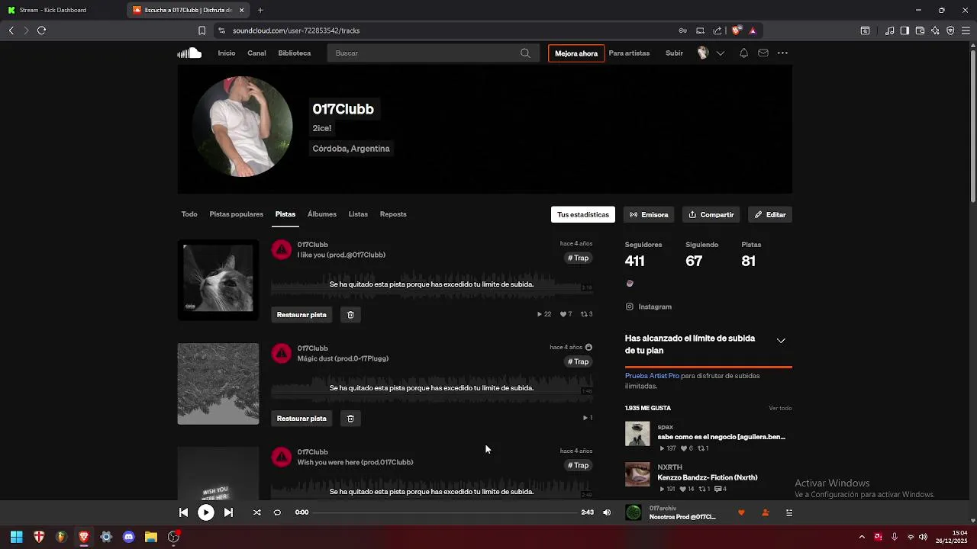Image resolution: width=977 pixels, height=549 pixels.
Task: Toggle follow artist icon in player bar
Action: point(766,512)
